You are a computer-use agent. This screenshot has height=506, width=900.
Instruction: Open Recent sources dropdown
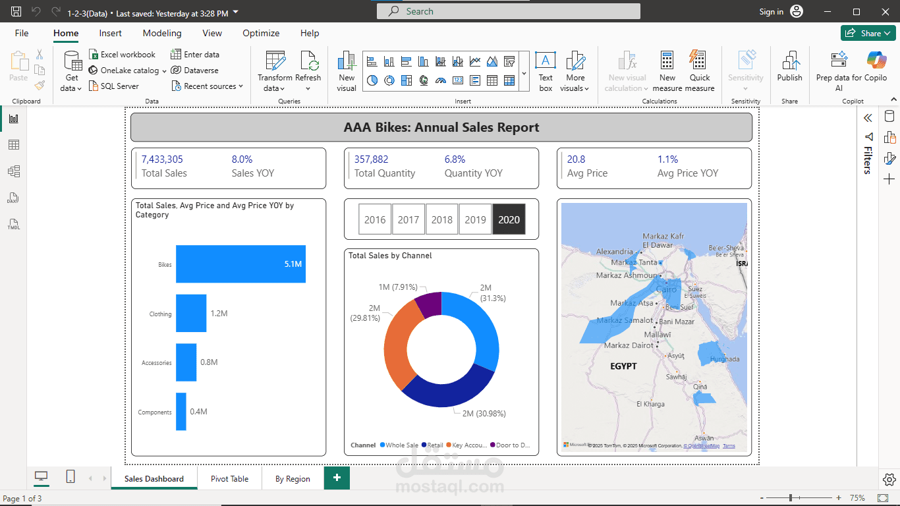[208, 86]
